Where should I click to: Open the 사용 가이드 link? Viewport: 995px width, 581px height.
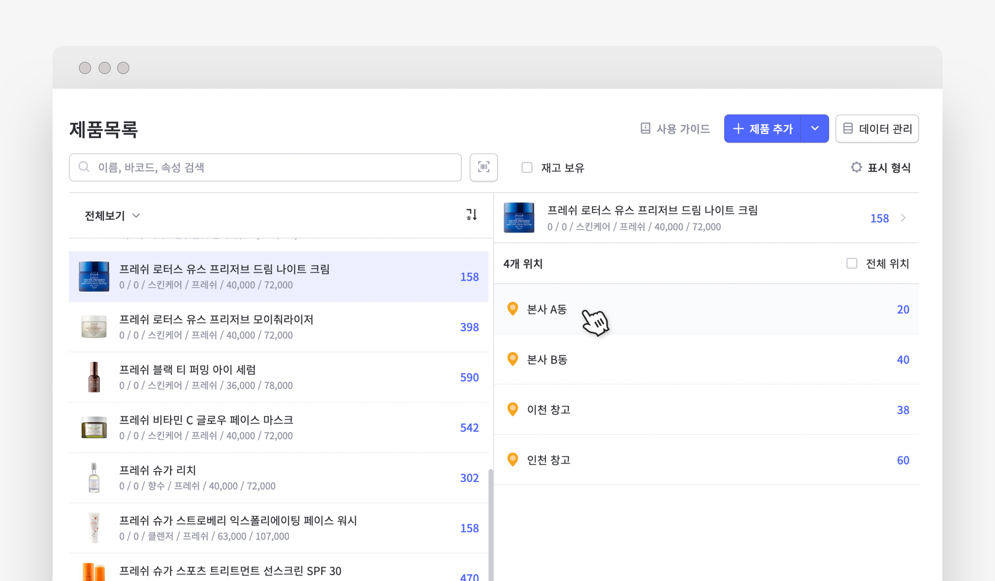(675, 129)
